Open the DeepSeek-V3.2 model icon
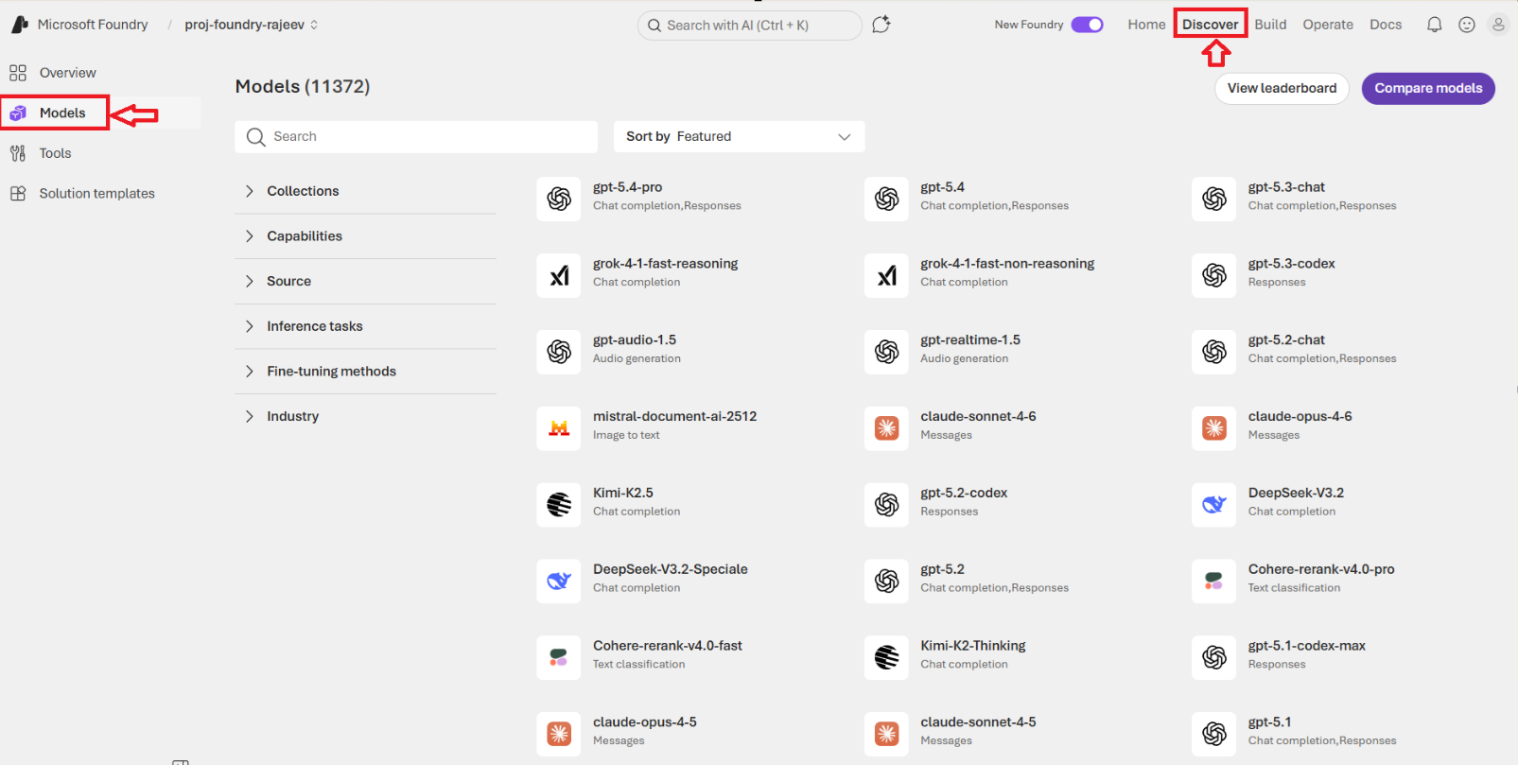 click(x=1214, y=505)
